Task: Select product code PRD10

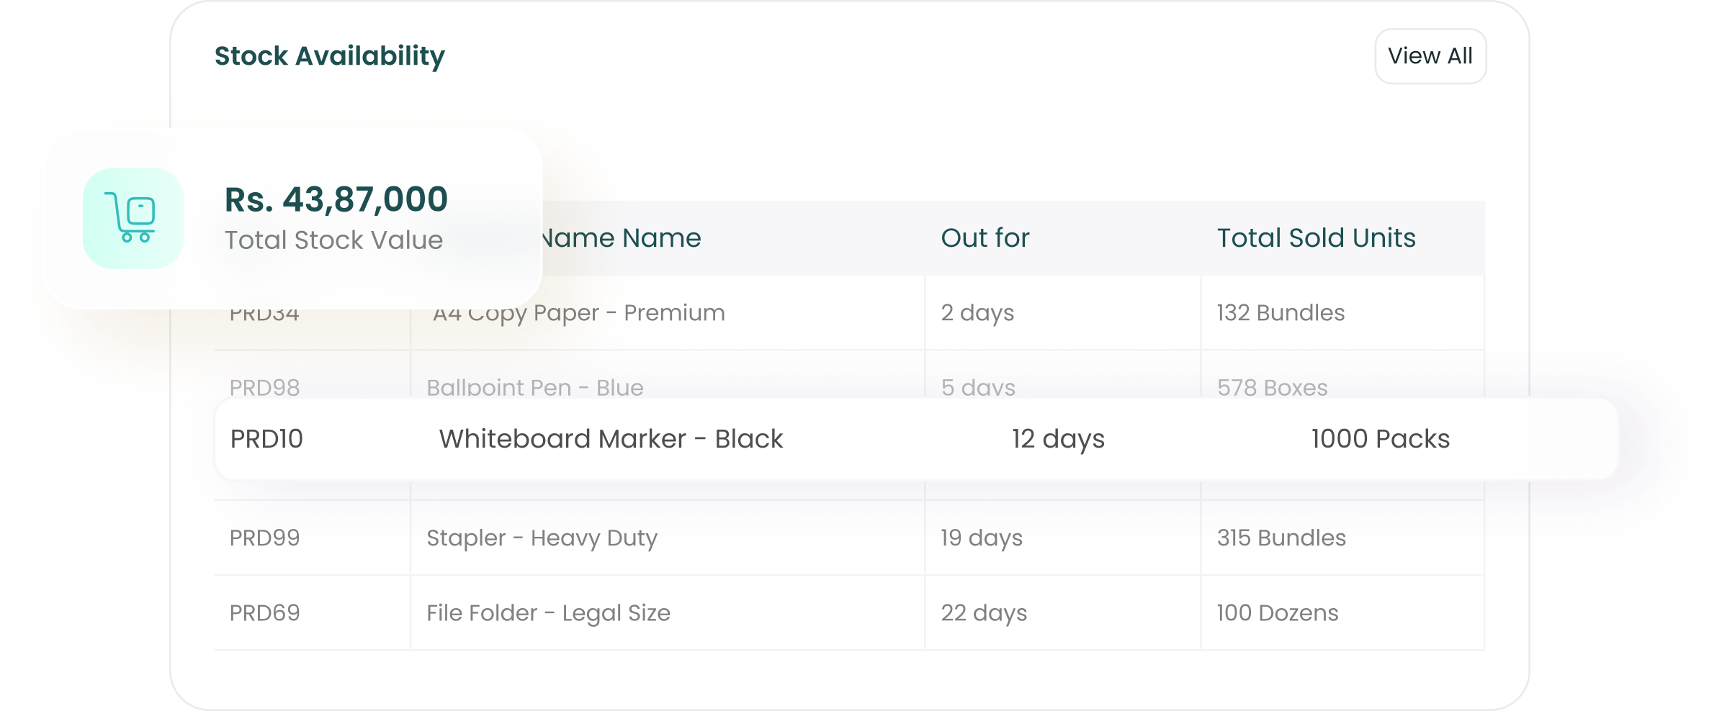Action: [266, 439]
